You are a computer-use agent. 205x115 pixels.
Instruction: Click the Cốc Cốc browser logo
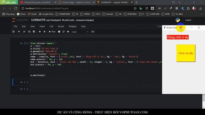click(x=9, y=2)
